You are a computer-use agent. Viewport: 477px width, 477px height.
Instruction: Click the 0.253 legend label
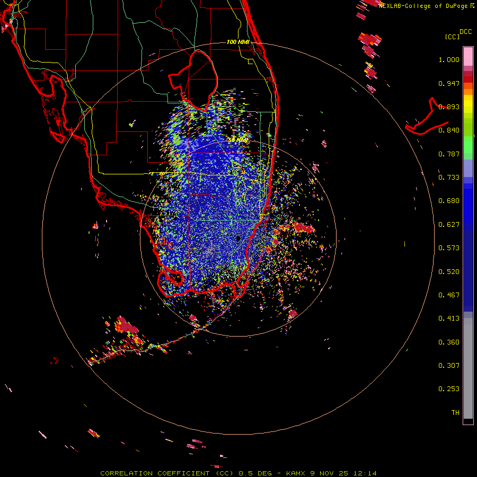[x=449, y=389]
